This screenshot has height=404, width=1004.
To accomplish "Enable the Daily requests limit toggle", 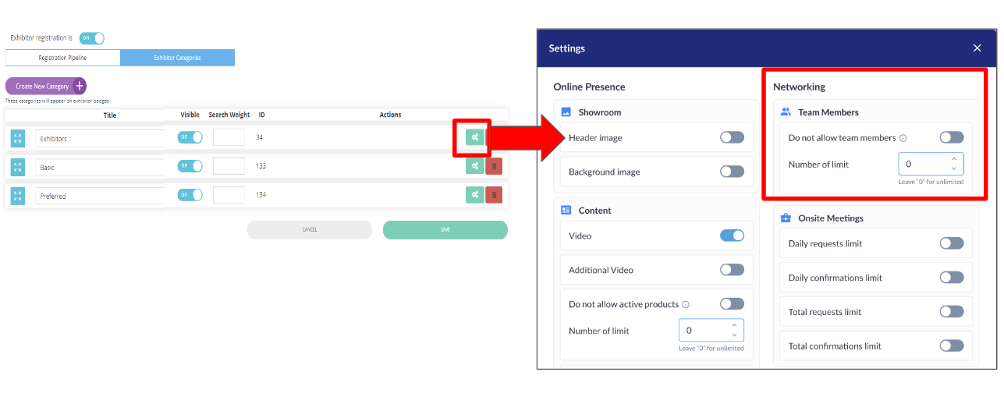I will coord(952,243).
